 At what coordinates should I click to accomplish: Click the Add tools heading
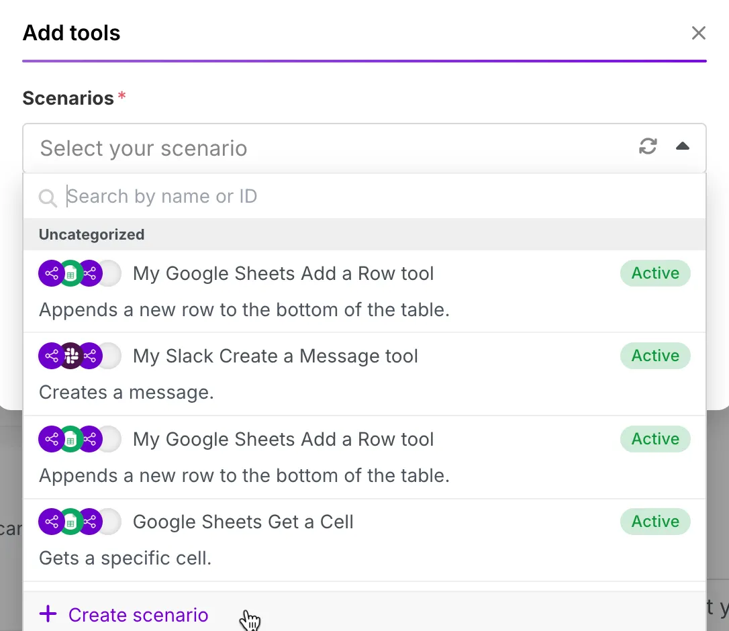click(x=72, y=33)
